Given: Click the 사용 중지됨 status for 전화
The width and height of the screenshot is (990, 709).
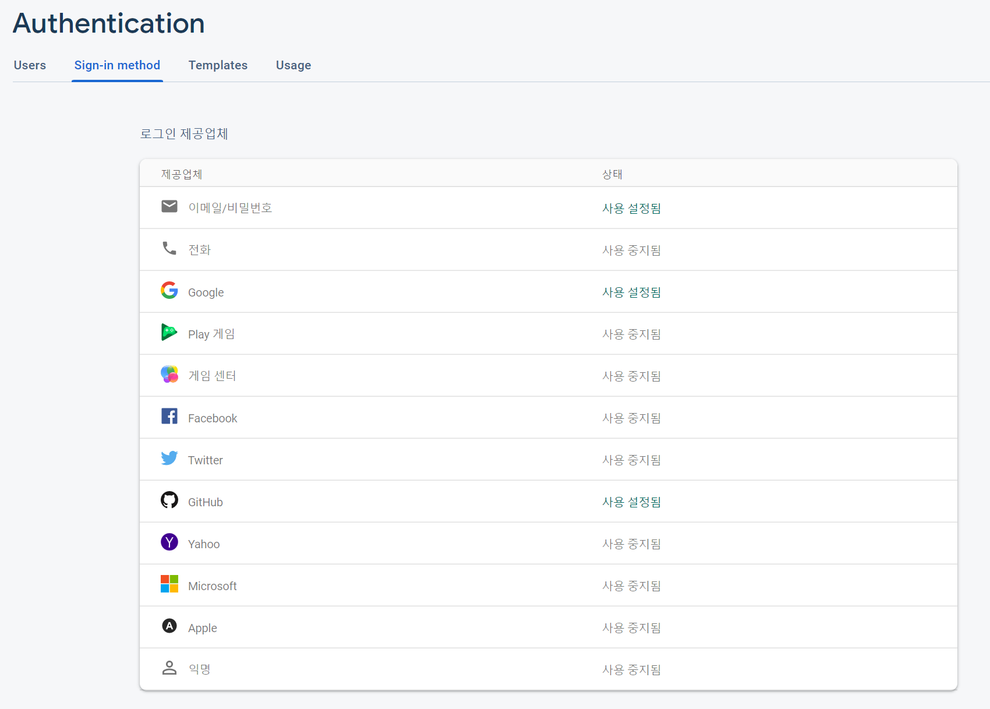Looking at the screenshot, I should 632,251.
